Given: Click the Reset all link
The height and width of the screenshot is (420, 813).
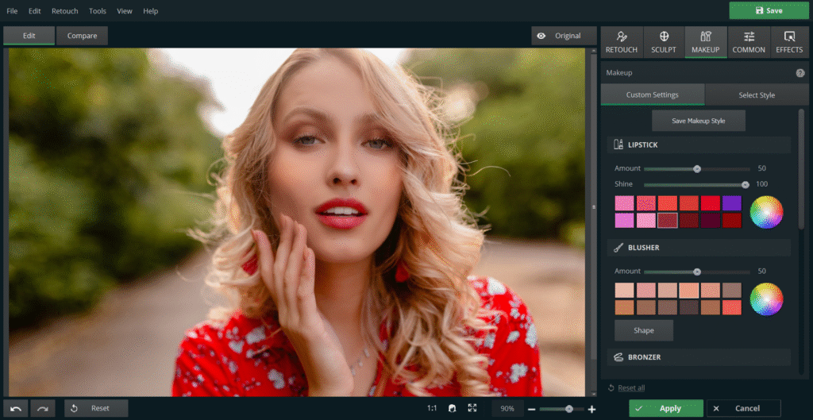Looking at the screenshot, I should (x=631, y=388).
